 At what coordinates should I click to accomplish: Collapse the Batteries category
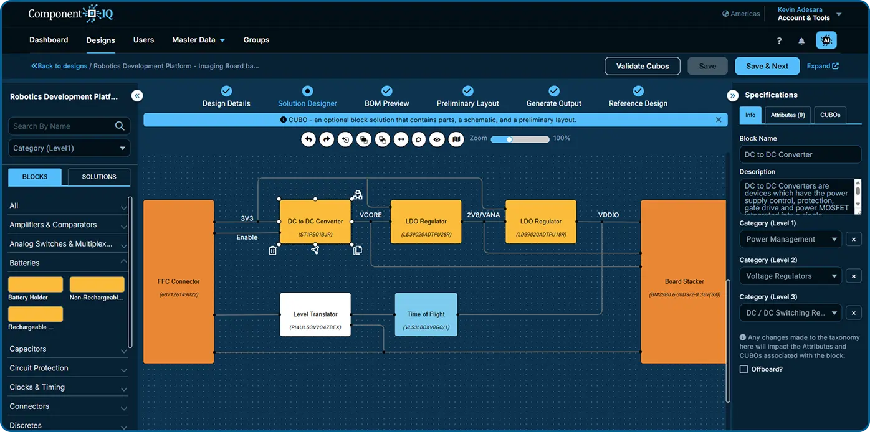pyautogui.click(x=68, y=263)
